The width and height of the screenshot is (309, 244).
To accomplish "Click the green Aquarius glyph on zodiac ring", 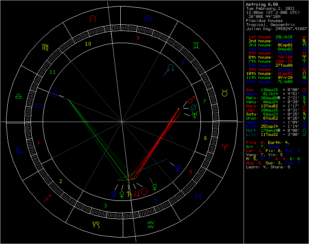I will pos(150,225).
